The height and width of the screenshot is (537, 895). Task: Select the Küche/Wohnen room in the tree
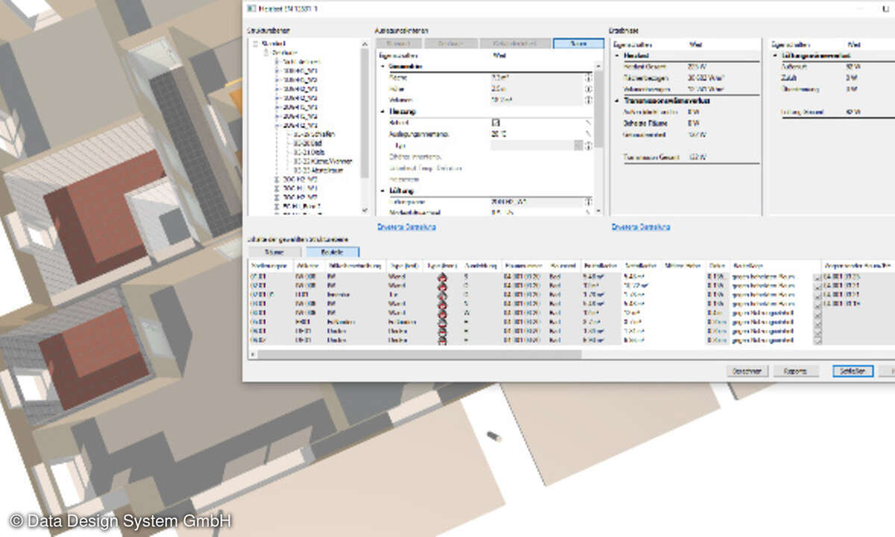click(323, 161)
